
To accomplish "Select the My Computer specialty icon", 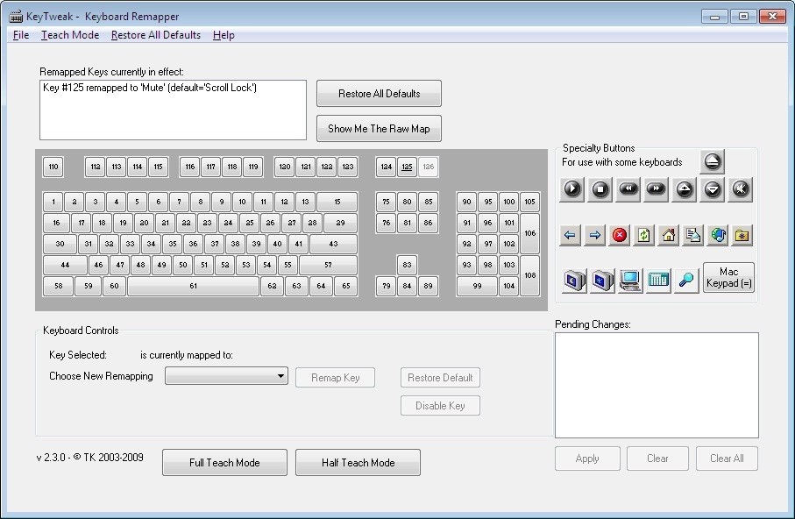I will coord(629,280).
